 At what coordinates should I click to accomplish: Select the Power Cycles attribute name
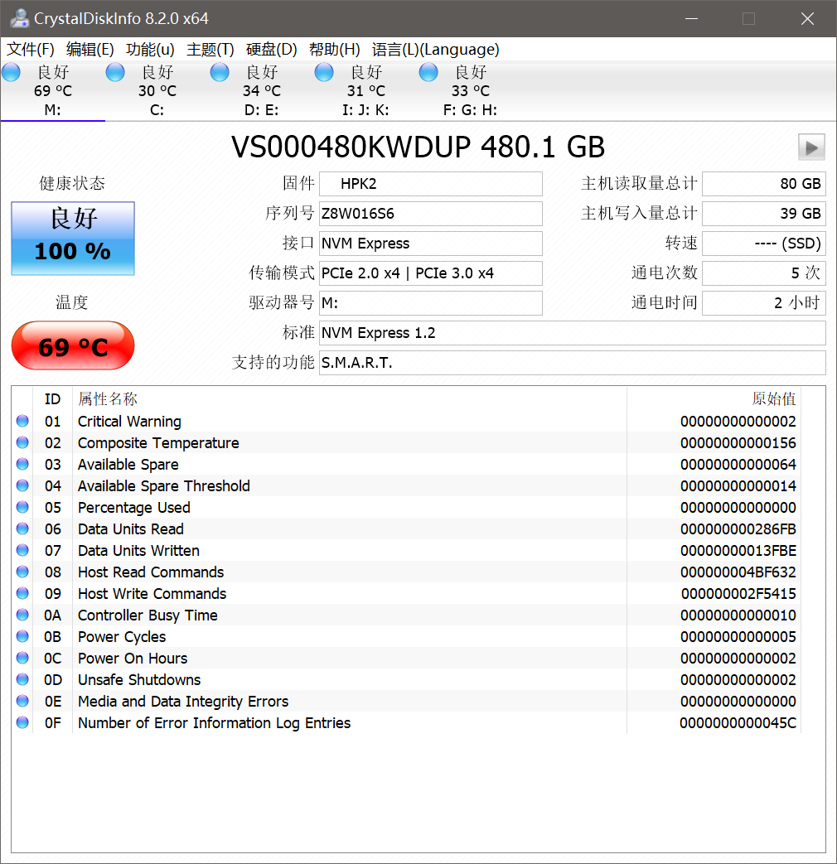pos(122,636)
